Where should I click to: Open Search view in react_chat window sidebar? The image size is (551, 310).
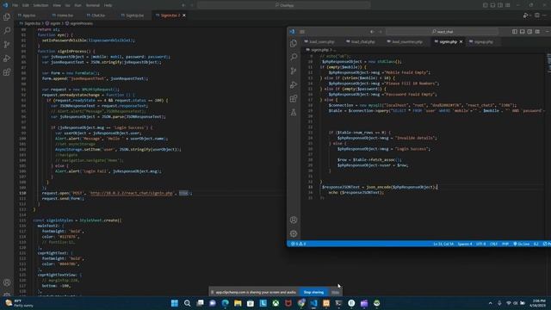[294, 57]
